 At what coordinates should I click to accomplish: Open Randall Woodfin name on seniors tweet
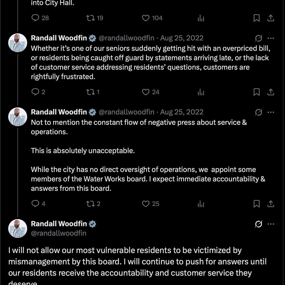(x=59, y=38)
